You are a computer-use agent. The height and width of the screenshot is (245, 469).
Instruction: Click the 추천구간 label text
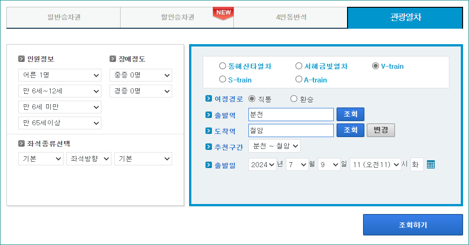[229, 147]
